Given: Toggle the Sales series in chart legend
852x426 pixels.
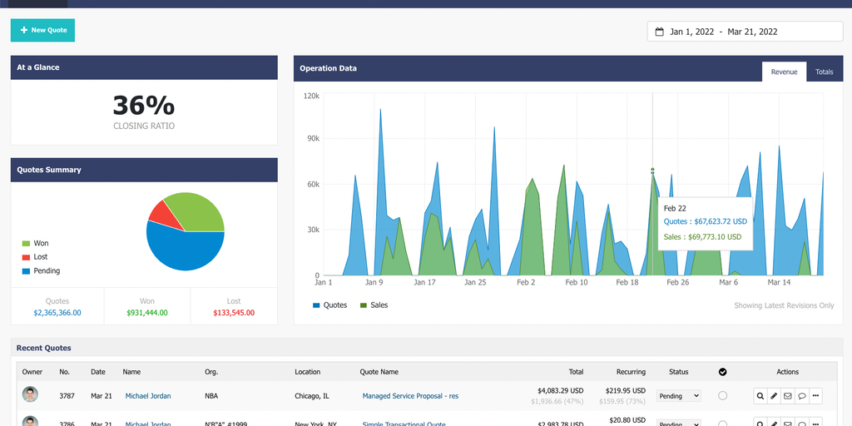Looking at the screenshot, I should [x=374, y=305].
